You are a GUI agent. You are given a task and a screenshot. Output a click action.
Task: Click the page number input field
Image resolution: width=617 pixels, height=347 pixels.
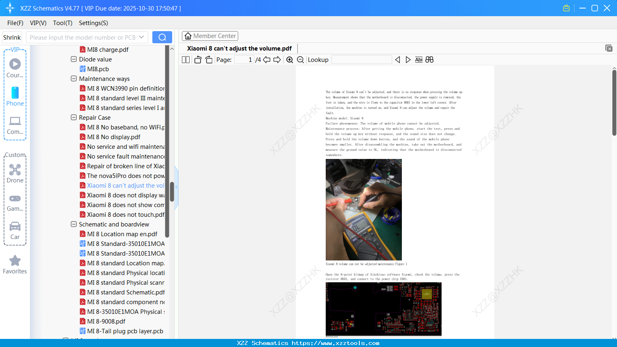[x=244, y=59]
